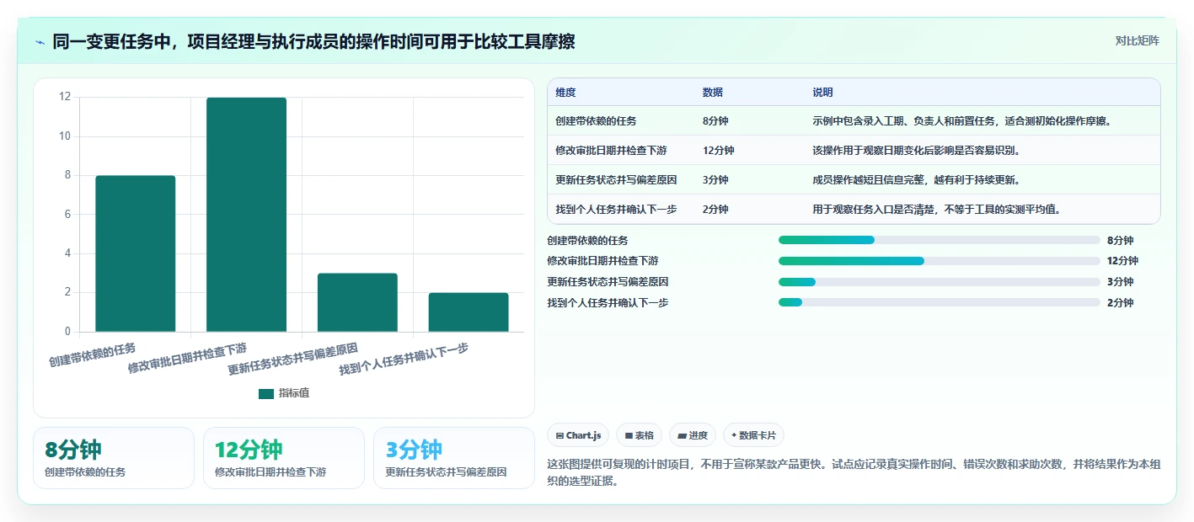Click progress bar for 创建带依赖的任务

(940, 240)
